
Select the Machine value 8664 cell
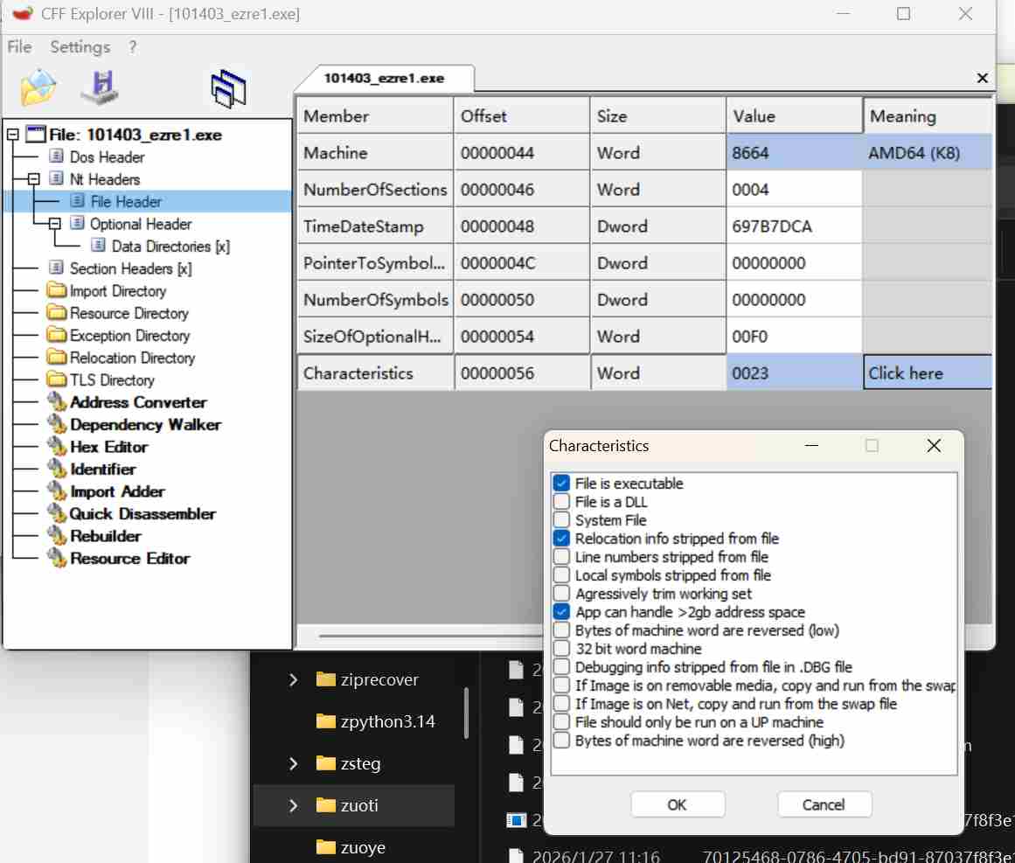tap(794, 153)
